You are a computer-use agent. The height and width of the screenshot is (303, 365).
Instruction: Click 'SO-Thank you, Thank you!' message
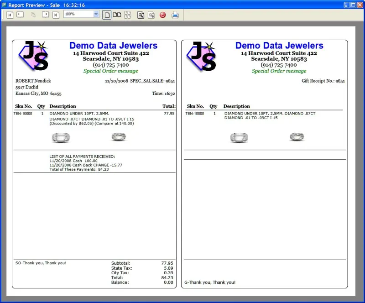point(41,263)
